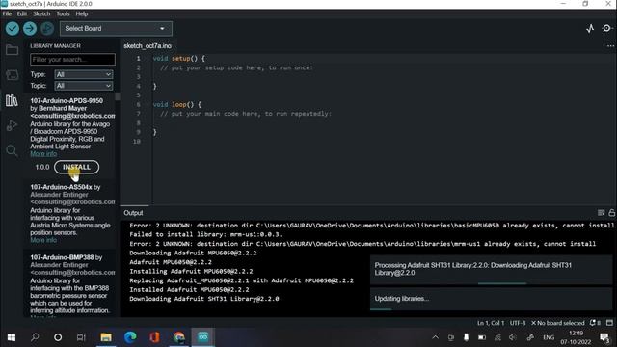
Task: Click the void loop() code line
Action: point(177,105)
